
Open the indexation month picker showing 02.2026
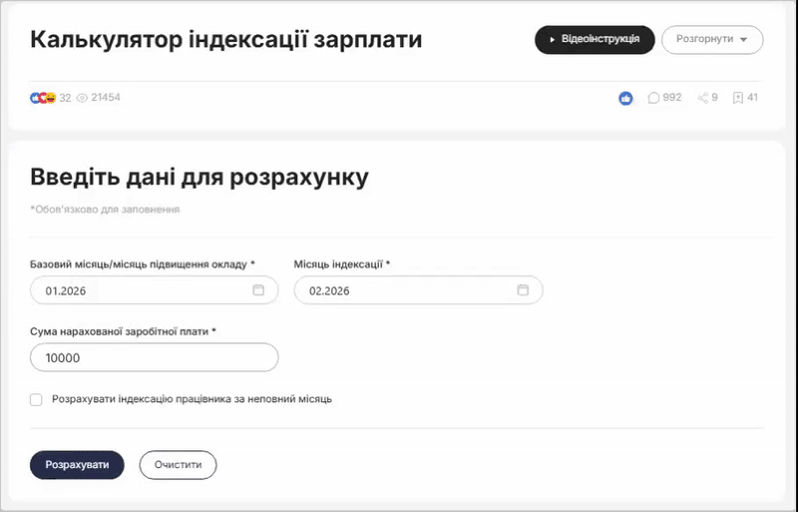click(x=404, y=290)
